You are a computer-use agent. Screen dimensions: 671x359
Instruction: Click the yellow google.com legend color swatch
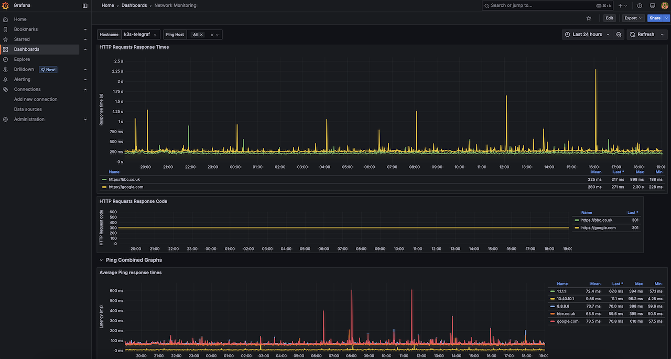(104, 187)
